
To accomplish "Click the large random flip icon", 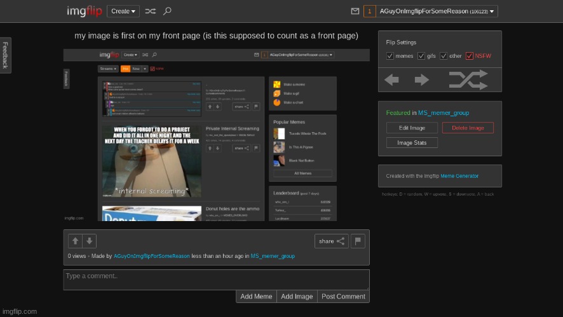I will coord(468,79).
